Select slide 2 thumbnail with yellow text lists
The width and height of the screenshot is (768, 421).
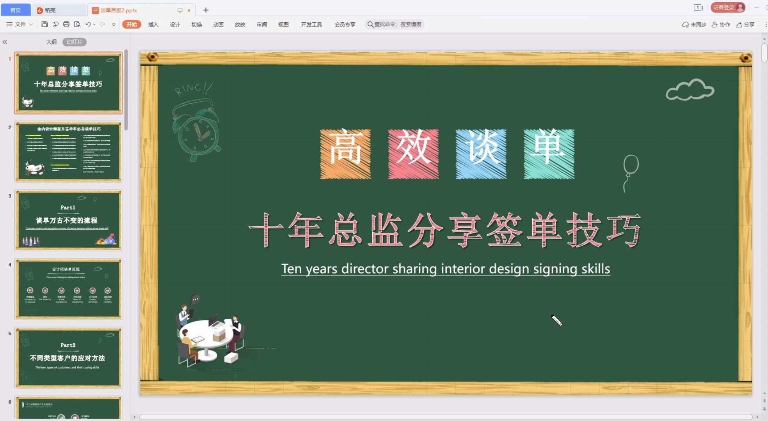(x=68, y=152)
